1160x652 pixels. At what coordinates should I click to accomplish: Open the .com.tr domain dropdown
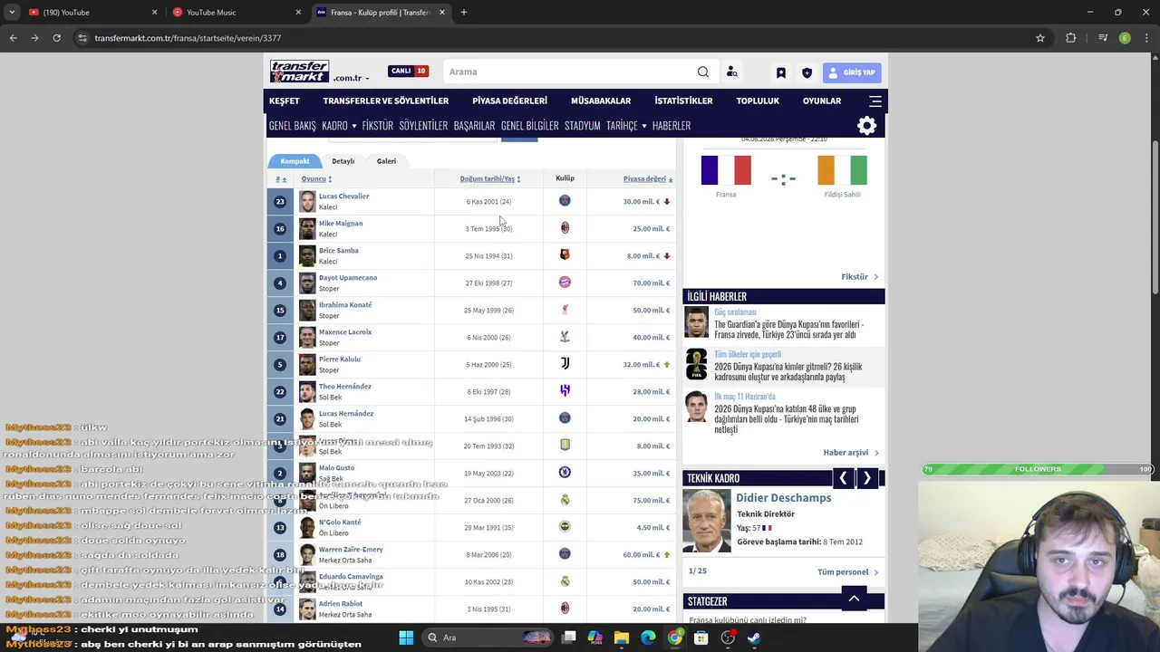[352, 78]
